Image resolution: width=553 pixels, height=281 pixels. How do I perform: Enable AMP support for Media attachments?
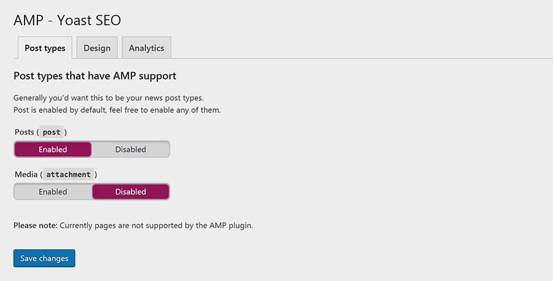point(53,192)
